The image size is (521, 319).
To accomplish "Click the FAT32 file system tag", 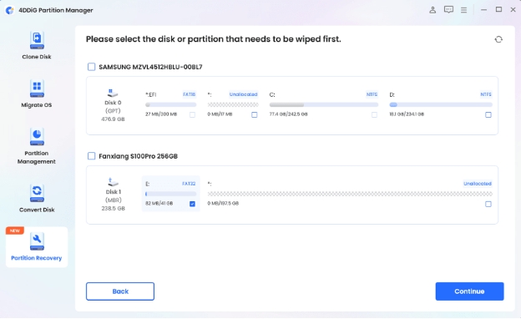I will tap(189, 184).
